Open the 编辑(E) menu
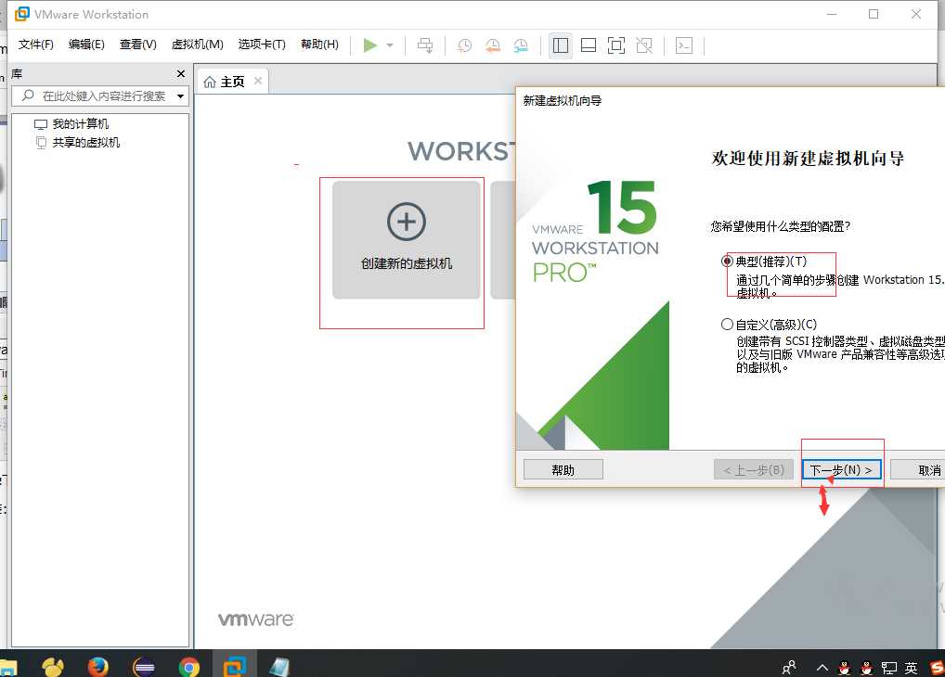 tap(86, 45)
